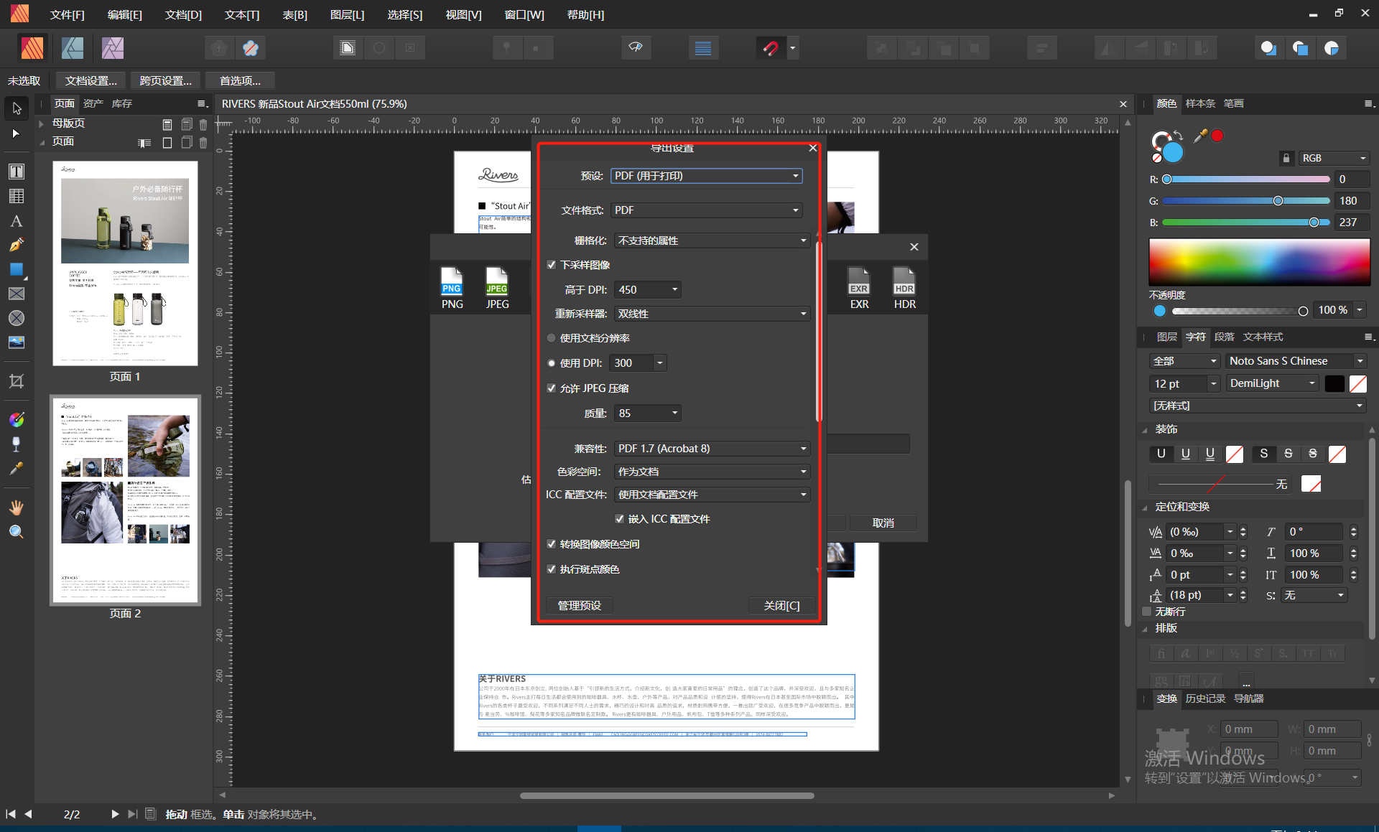1379x832 pixels.
Task: Choose JPEG export format icon
Action: (497, 288)
